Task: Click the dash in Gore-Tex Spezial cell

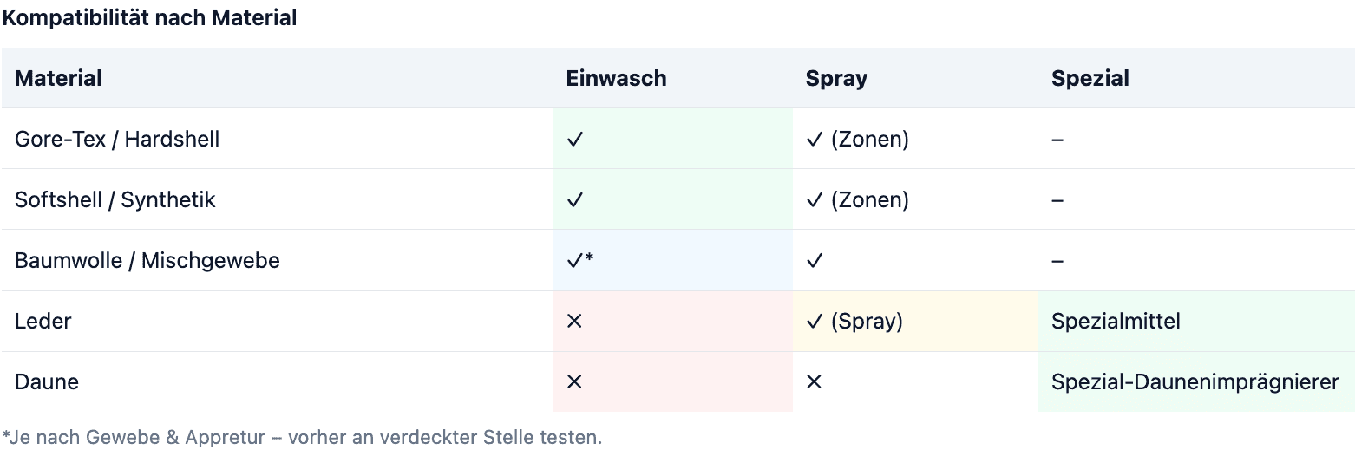Action: (1057, 139)
